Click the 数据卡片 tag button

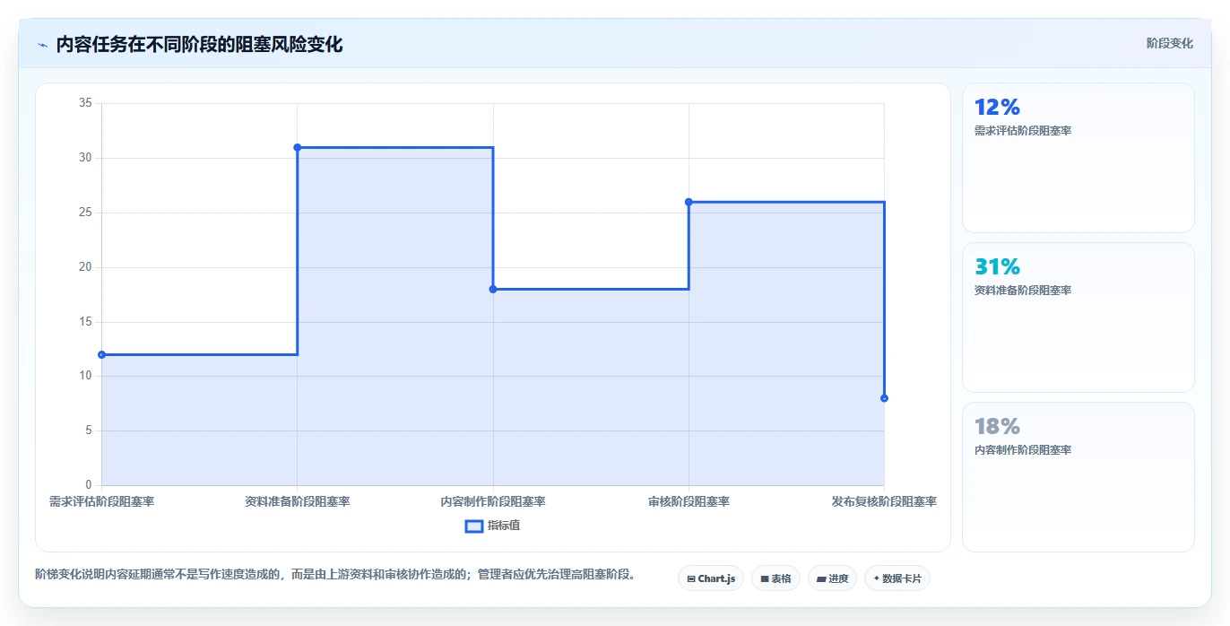(x=897, y=578)
